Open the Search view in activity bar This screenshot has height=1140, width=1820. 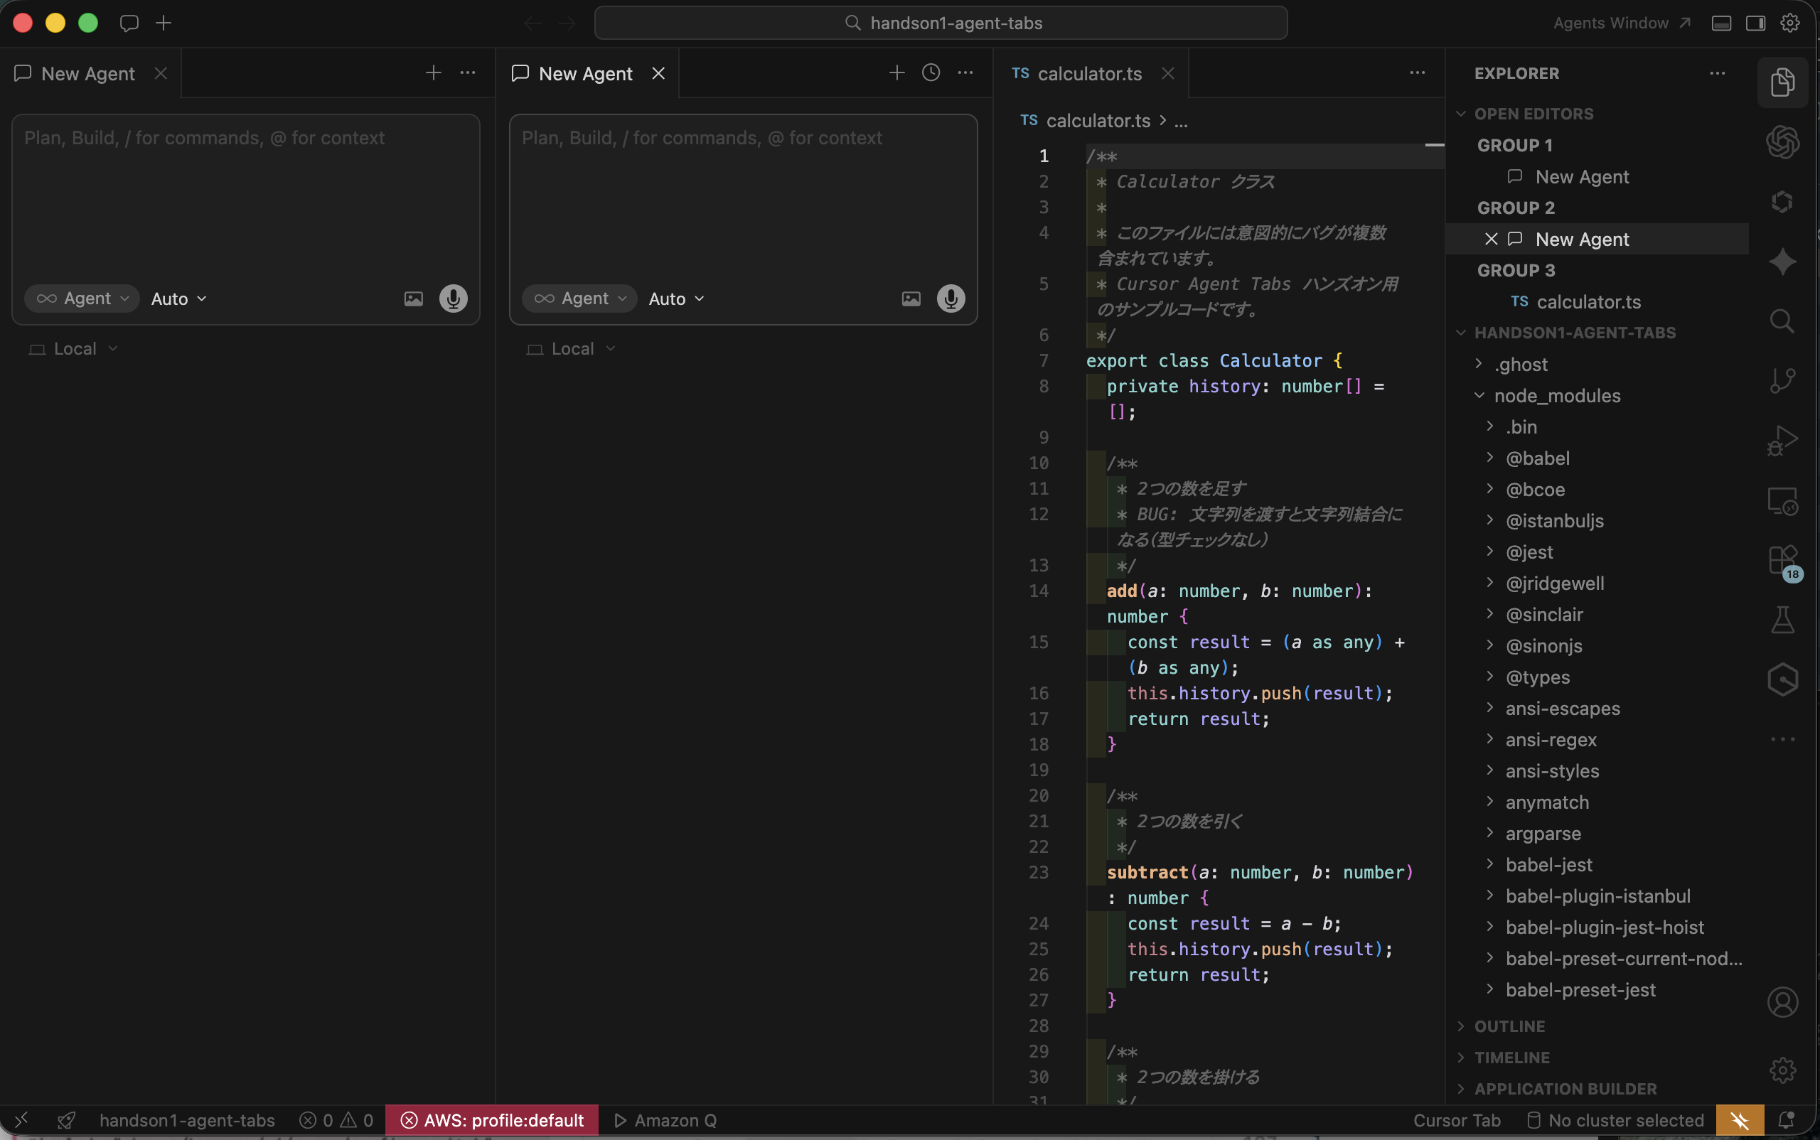point(1782,322)
